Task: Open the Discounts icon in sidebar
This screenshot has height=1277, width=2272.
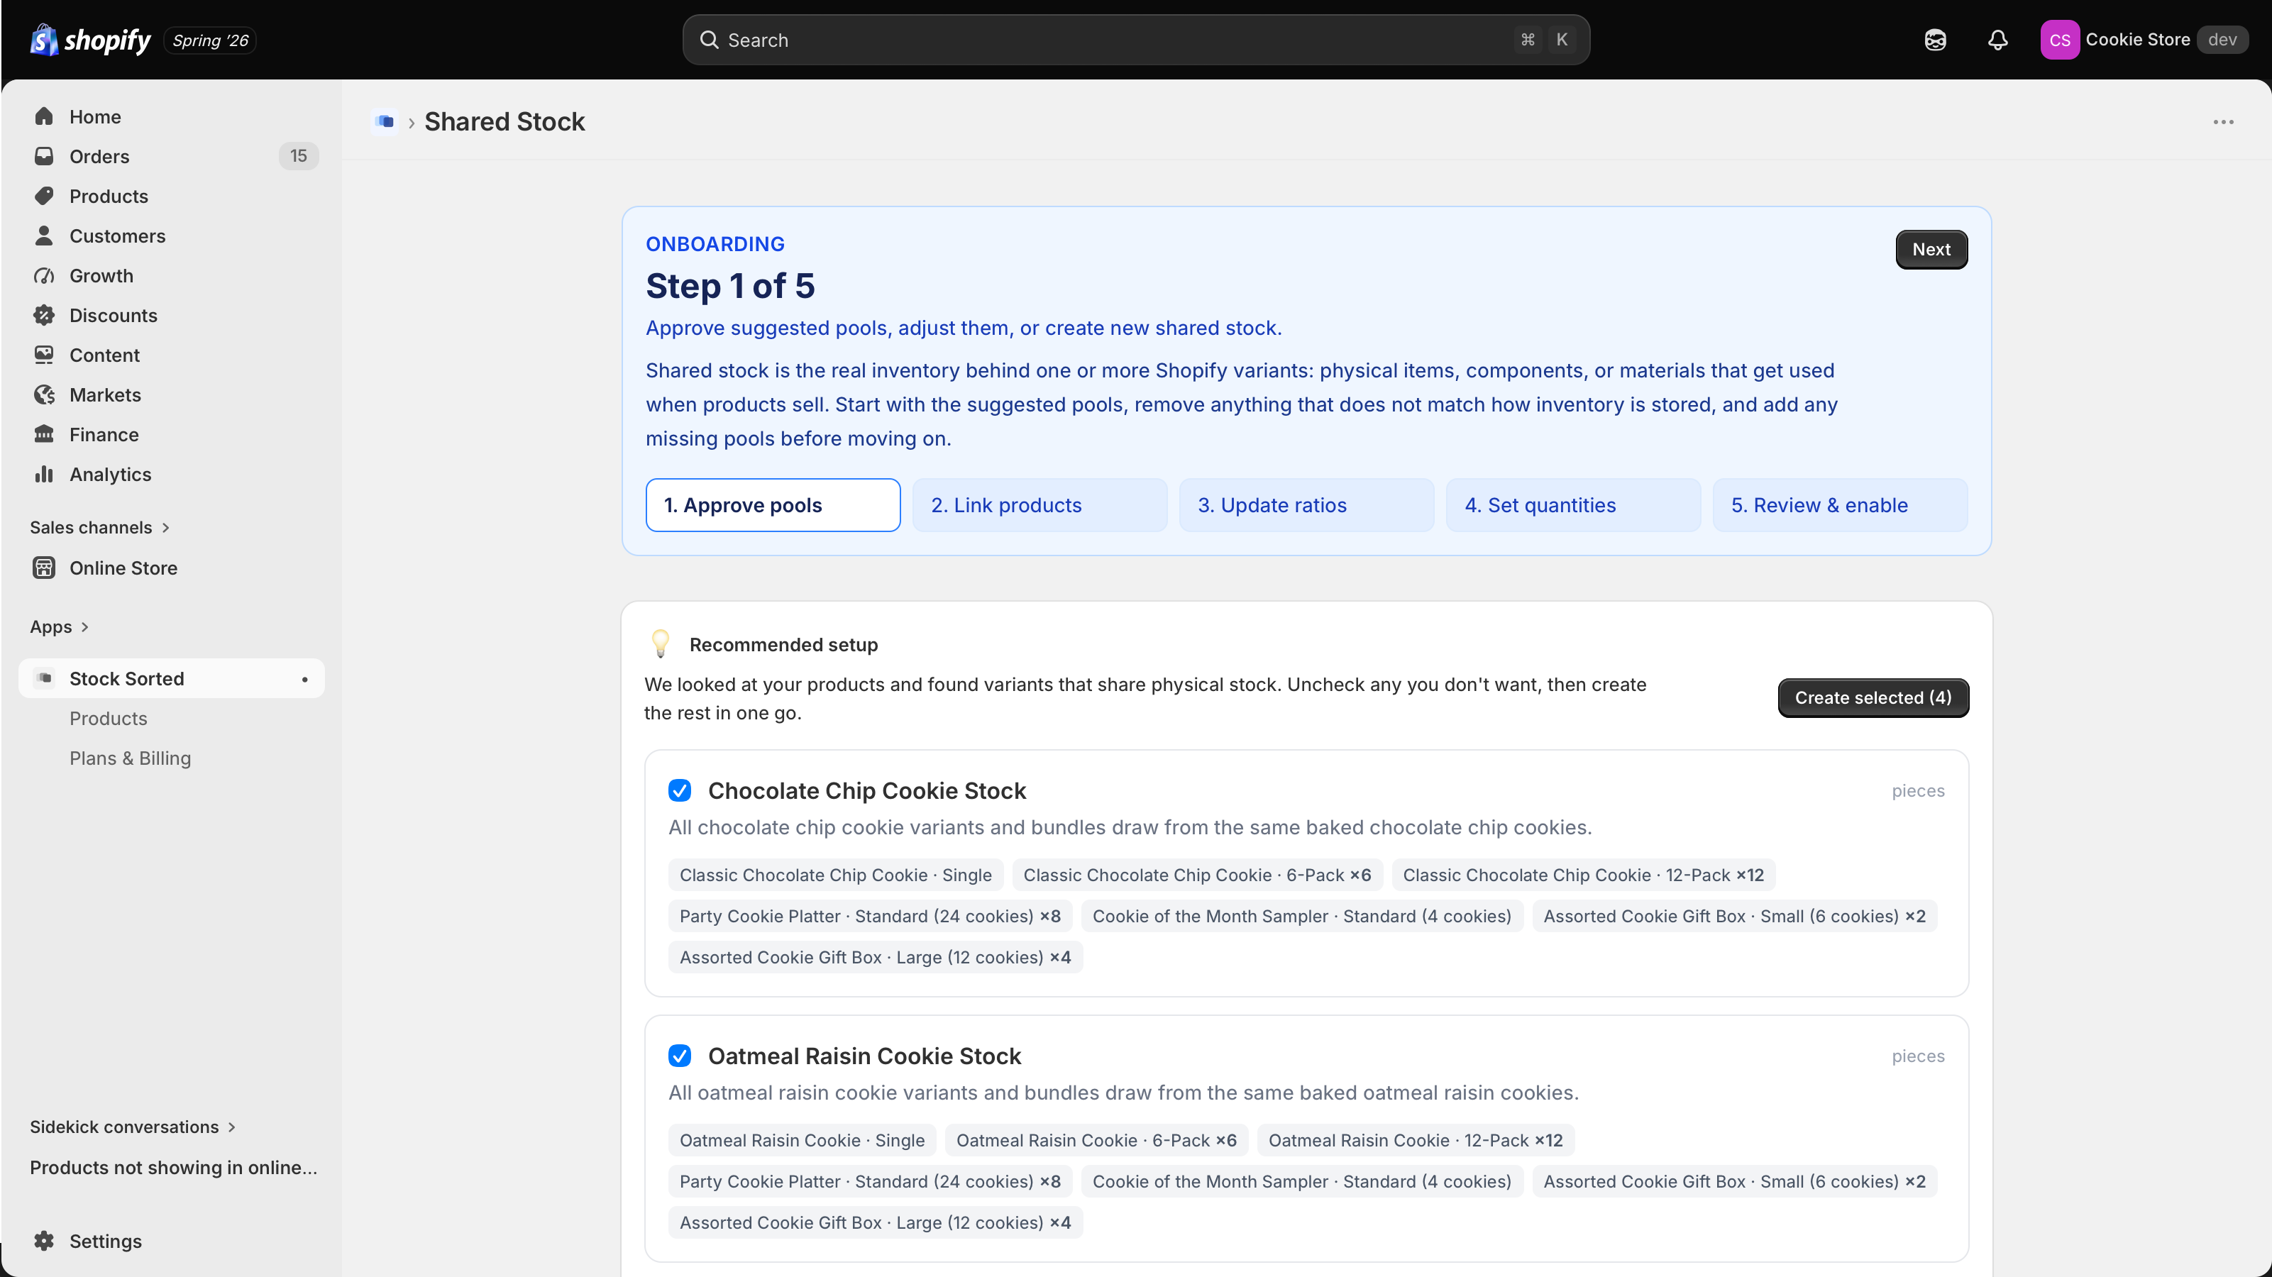Action: [x=44, y=315]
